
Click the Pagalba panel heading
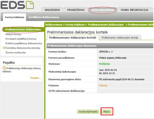tap(9, 62)
